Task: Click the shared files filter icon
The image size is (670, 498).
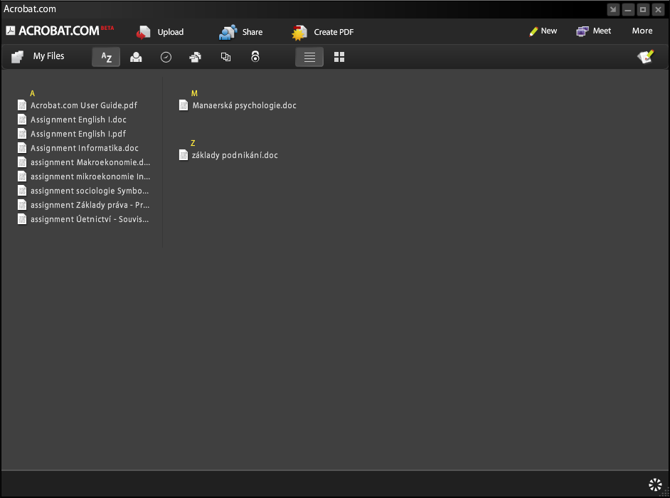Action: 196,57
